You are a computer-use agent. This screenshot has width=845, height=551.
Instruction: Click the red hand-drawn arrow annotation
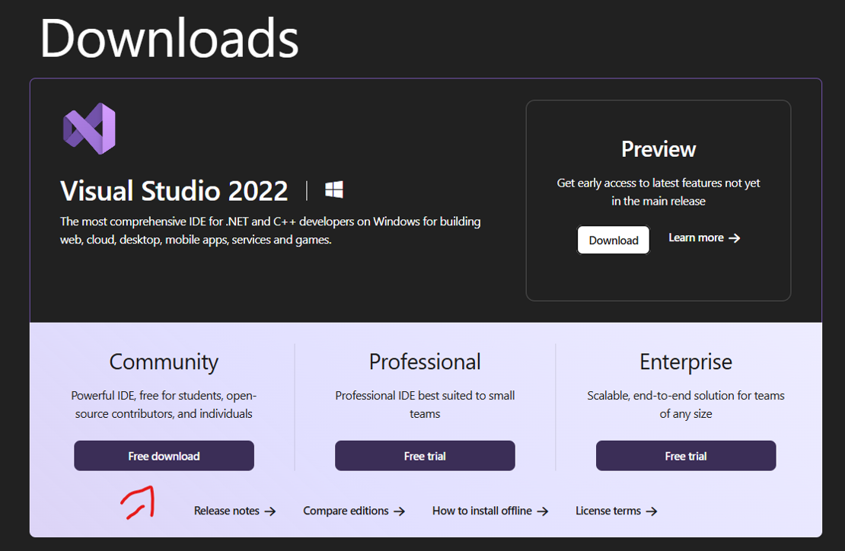139,502
